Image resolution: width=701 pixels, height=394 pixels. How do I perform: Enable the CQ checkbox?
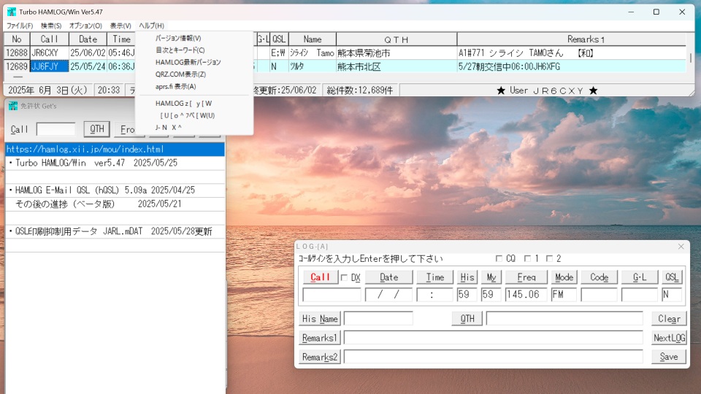pos(499,259)
